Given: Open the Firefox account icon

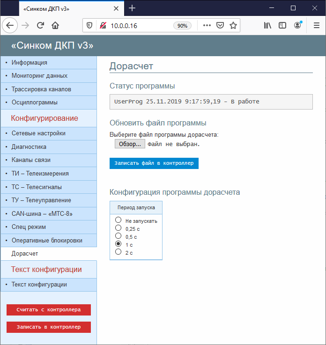Looking at the screenshot, I should 297,25.
